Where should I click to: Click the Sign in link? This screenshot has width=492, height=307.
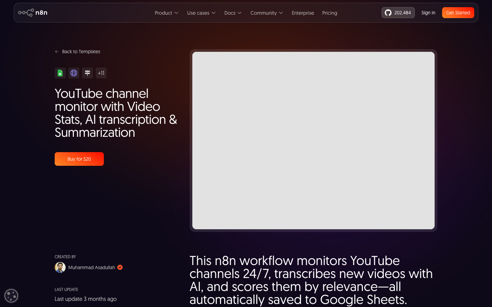[x=428, y=13]
